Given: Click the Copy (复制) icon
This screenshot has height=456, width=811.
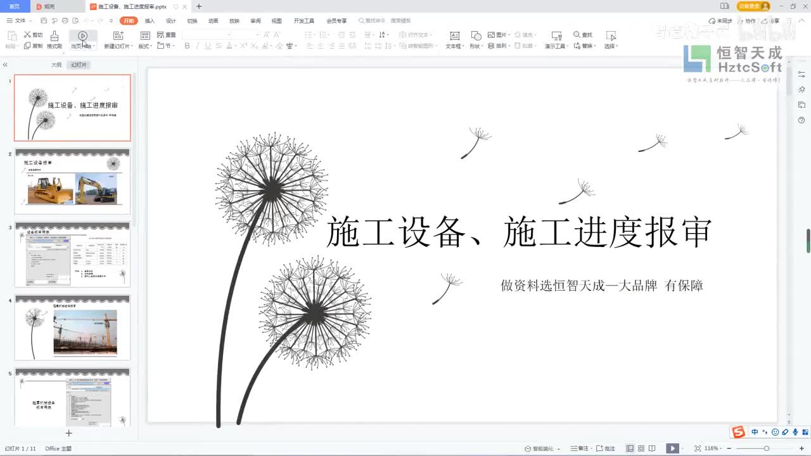Looking at the screenshot, I should click(x=27, y=46).
